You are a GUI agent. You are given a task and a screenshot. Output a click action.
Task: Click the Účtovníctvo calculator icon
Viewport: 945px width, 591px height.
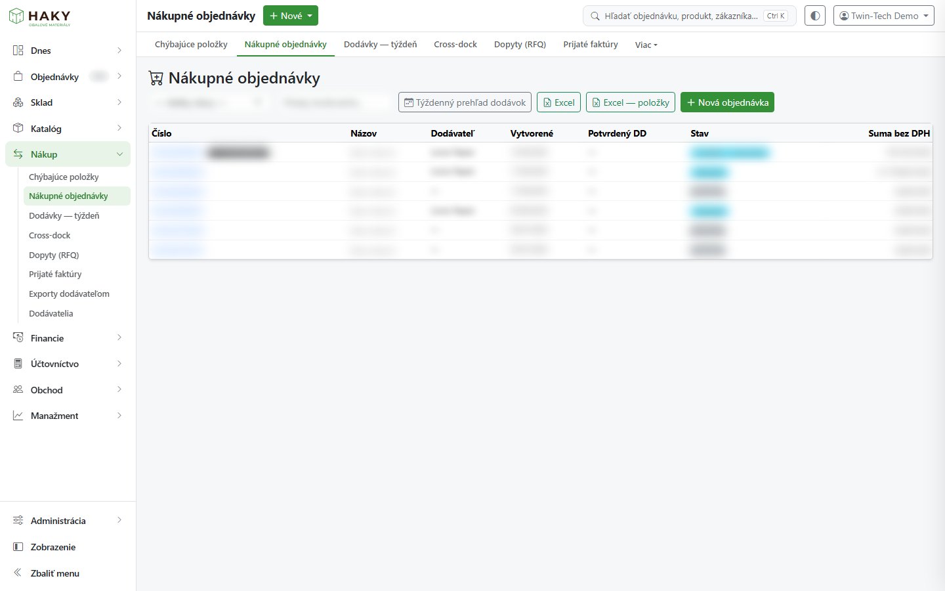pyautogui.click(x=18, y=364)
